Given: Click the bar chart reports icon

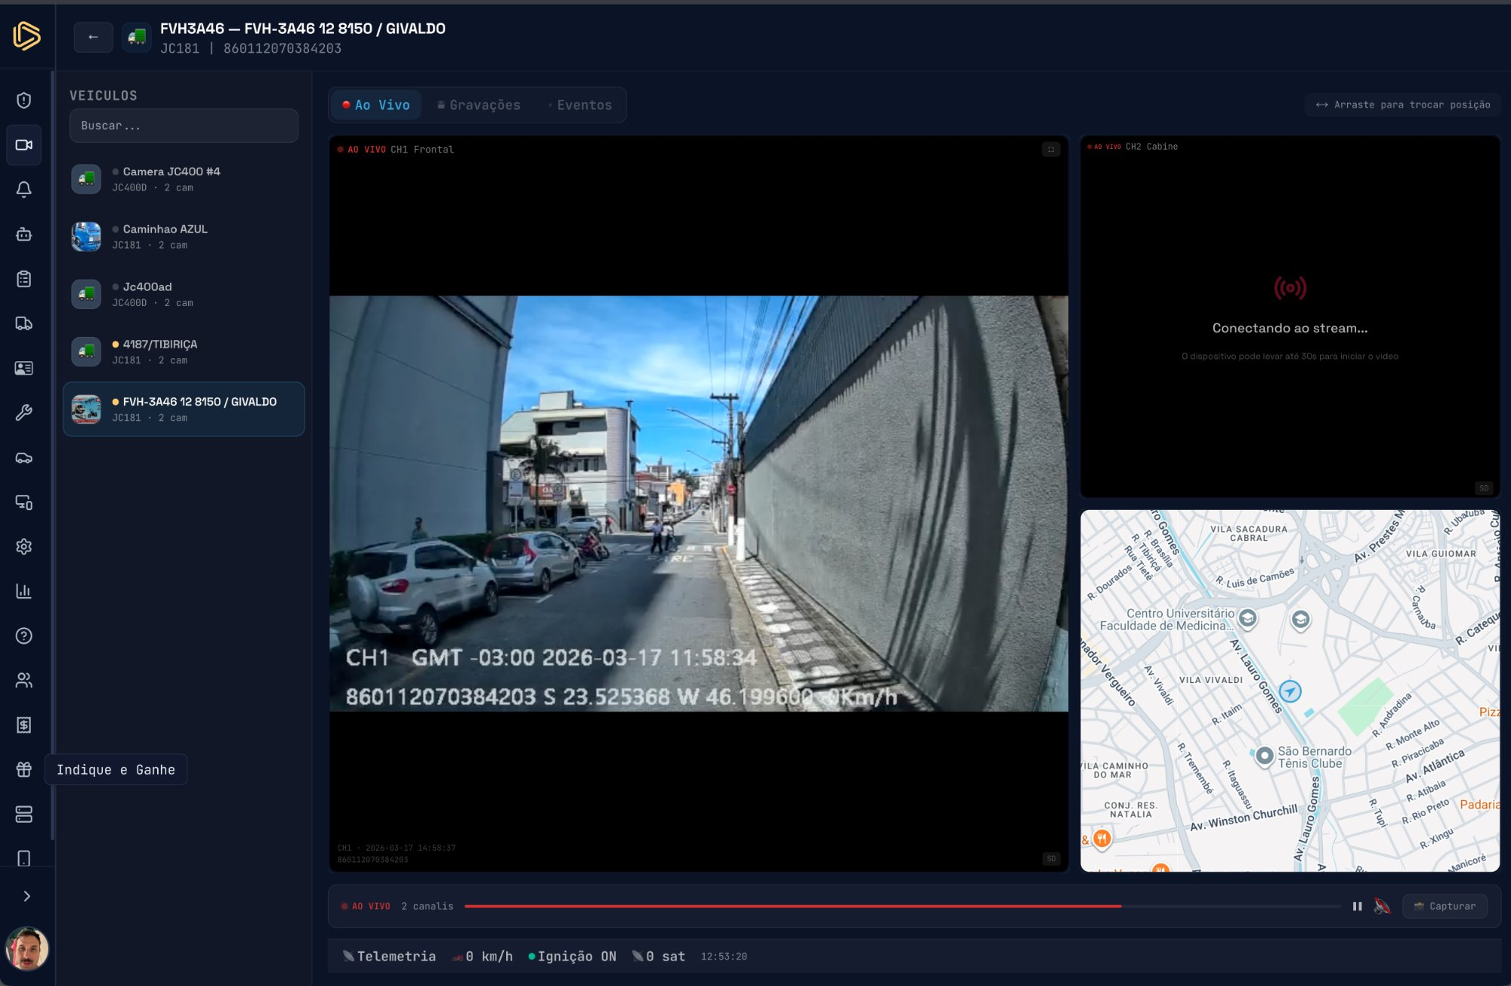Looking at the screenshot, I should coord(24,591).
